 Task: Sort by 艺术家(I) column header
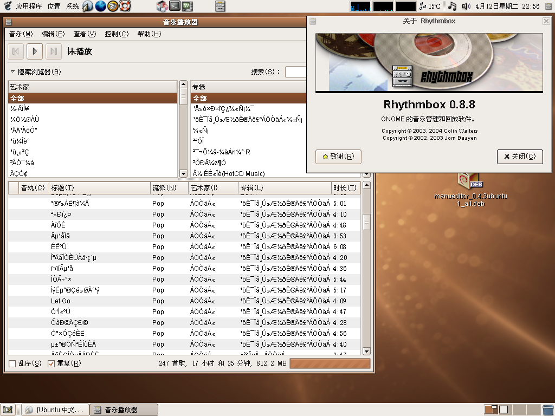point(213,188)
